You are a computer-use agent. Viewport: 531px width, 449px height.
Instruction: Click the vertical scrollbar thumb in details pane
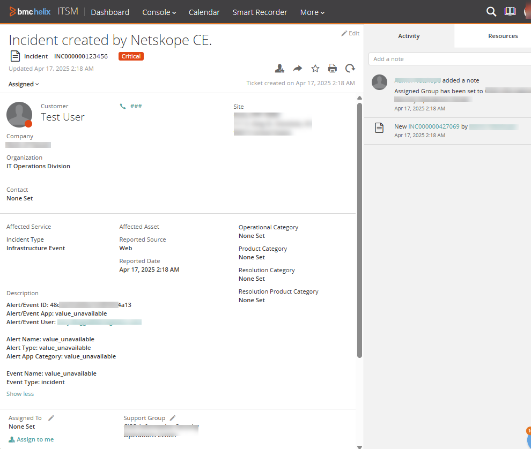[360, 230]
